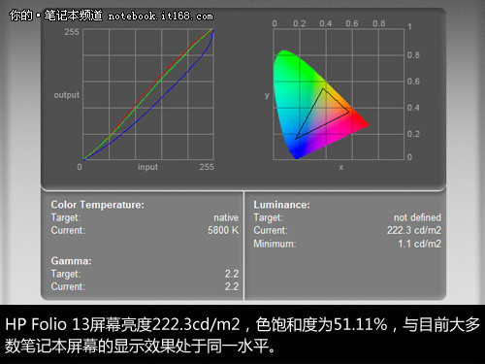Click the "Minimum:" label under Luminance
The height and width of the screenshot is (364, 485).
click(275, 244)
